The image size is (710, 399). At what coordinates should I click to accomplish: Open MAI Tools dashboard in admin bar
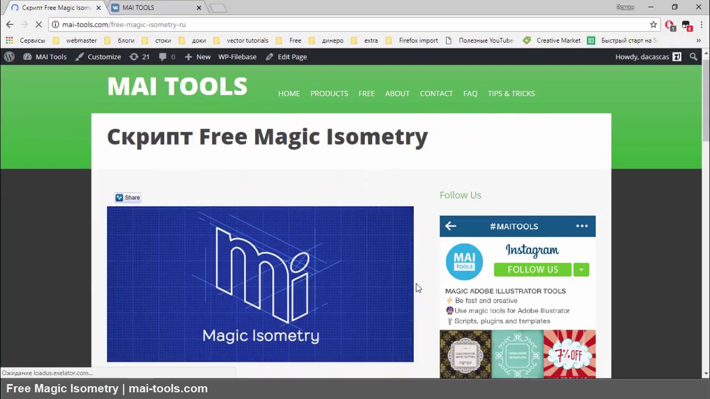[44, 57]
